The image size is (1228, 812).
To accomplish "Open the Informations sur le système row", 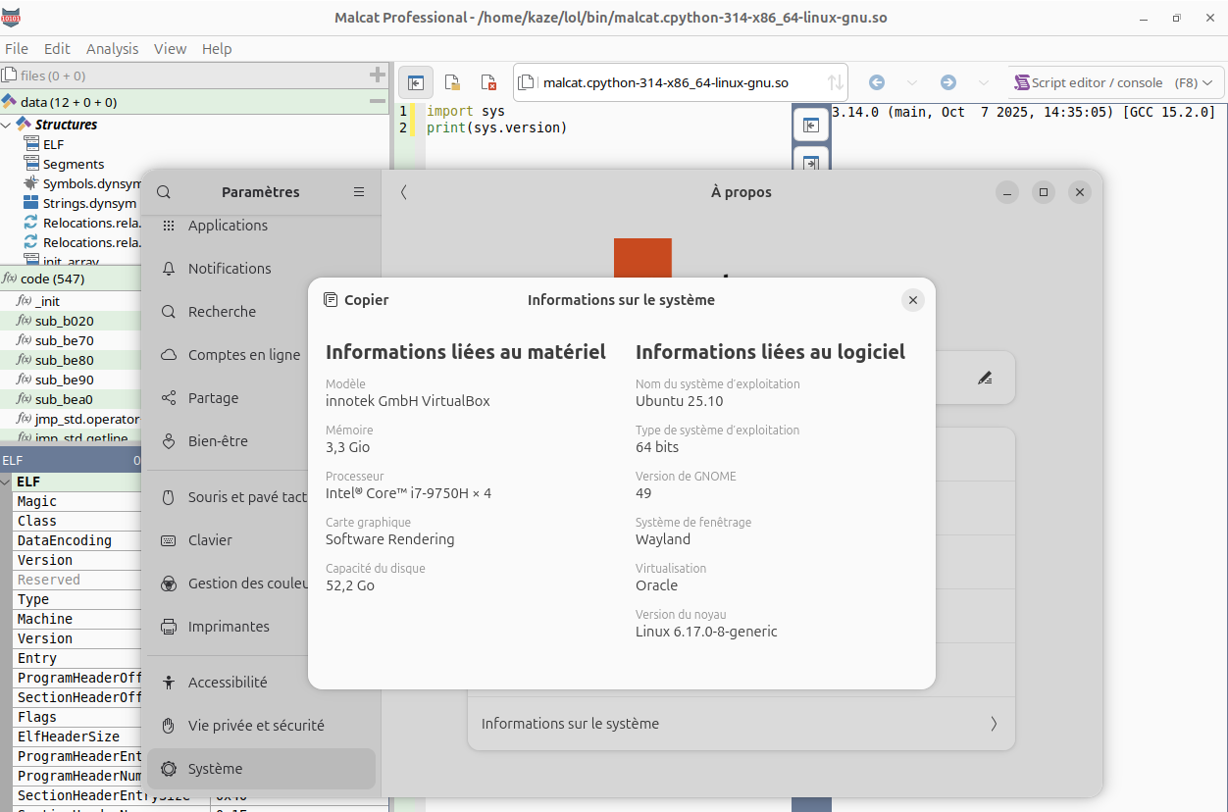I will 741,723.
